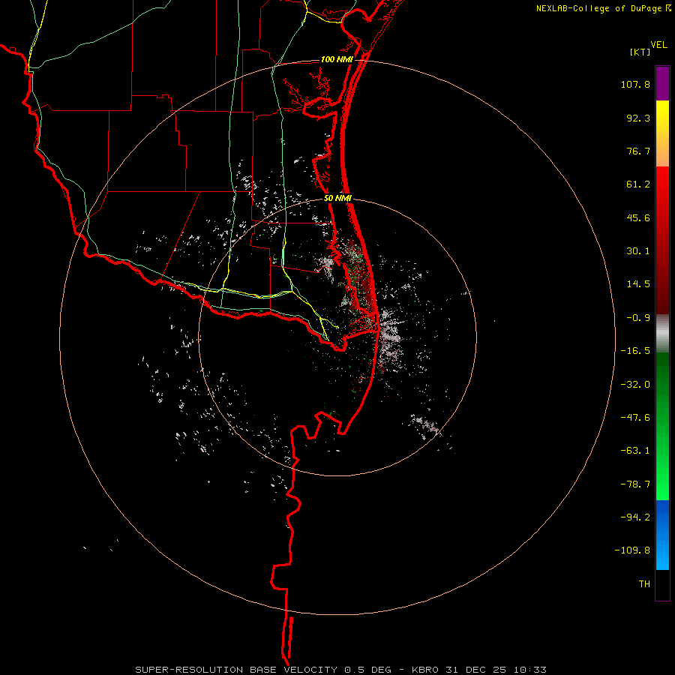Click the 50 NMI range ring label
The width and height of the screenshot is (675, 675).
337,199
